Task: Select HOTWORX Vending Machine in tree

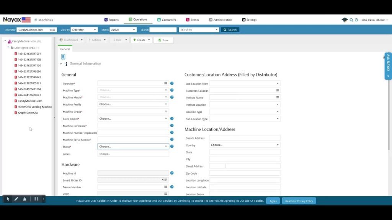Action: pyautogui.click(x=34, y=107)
